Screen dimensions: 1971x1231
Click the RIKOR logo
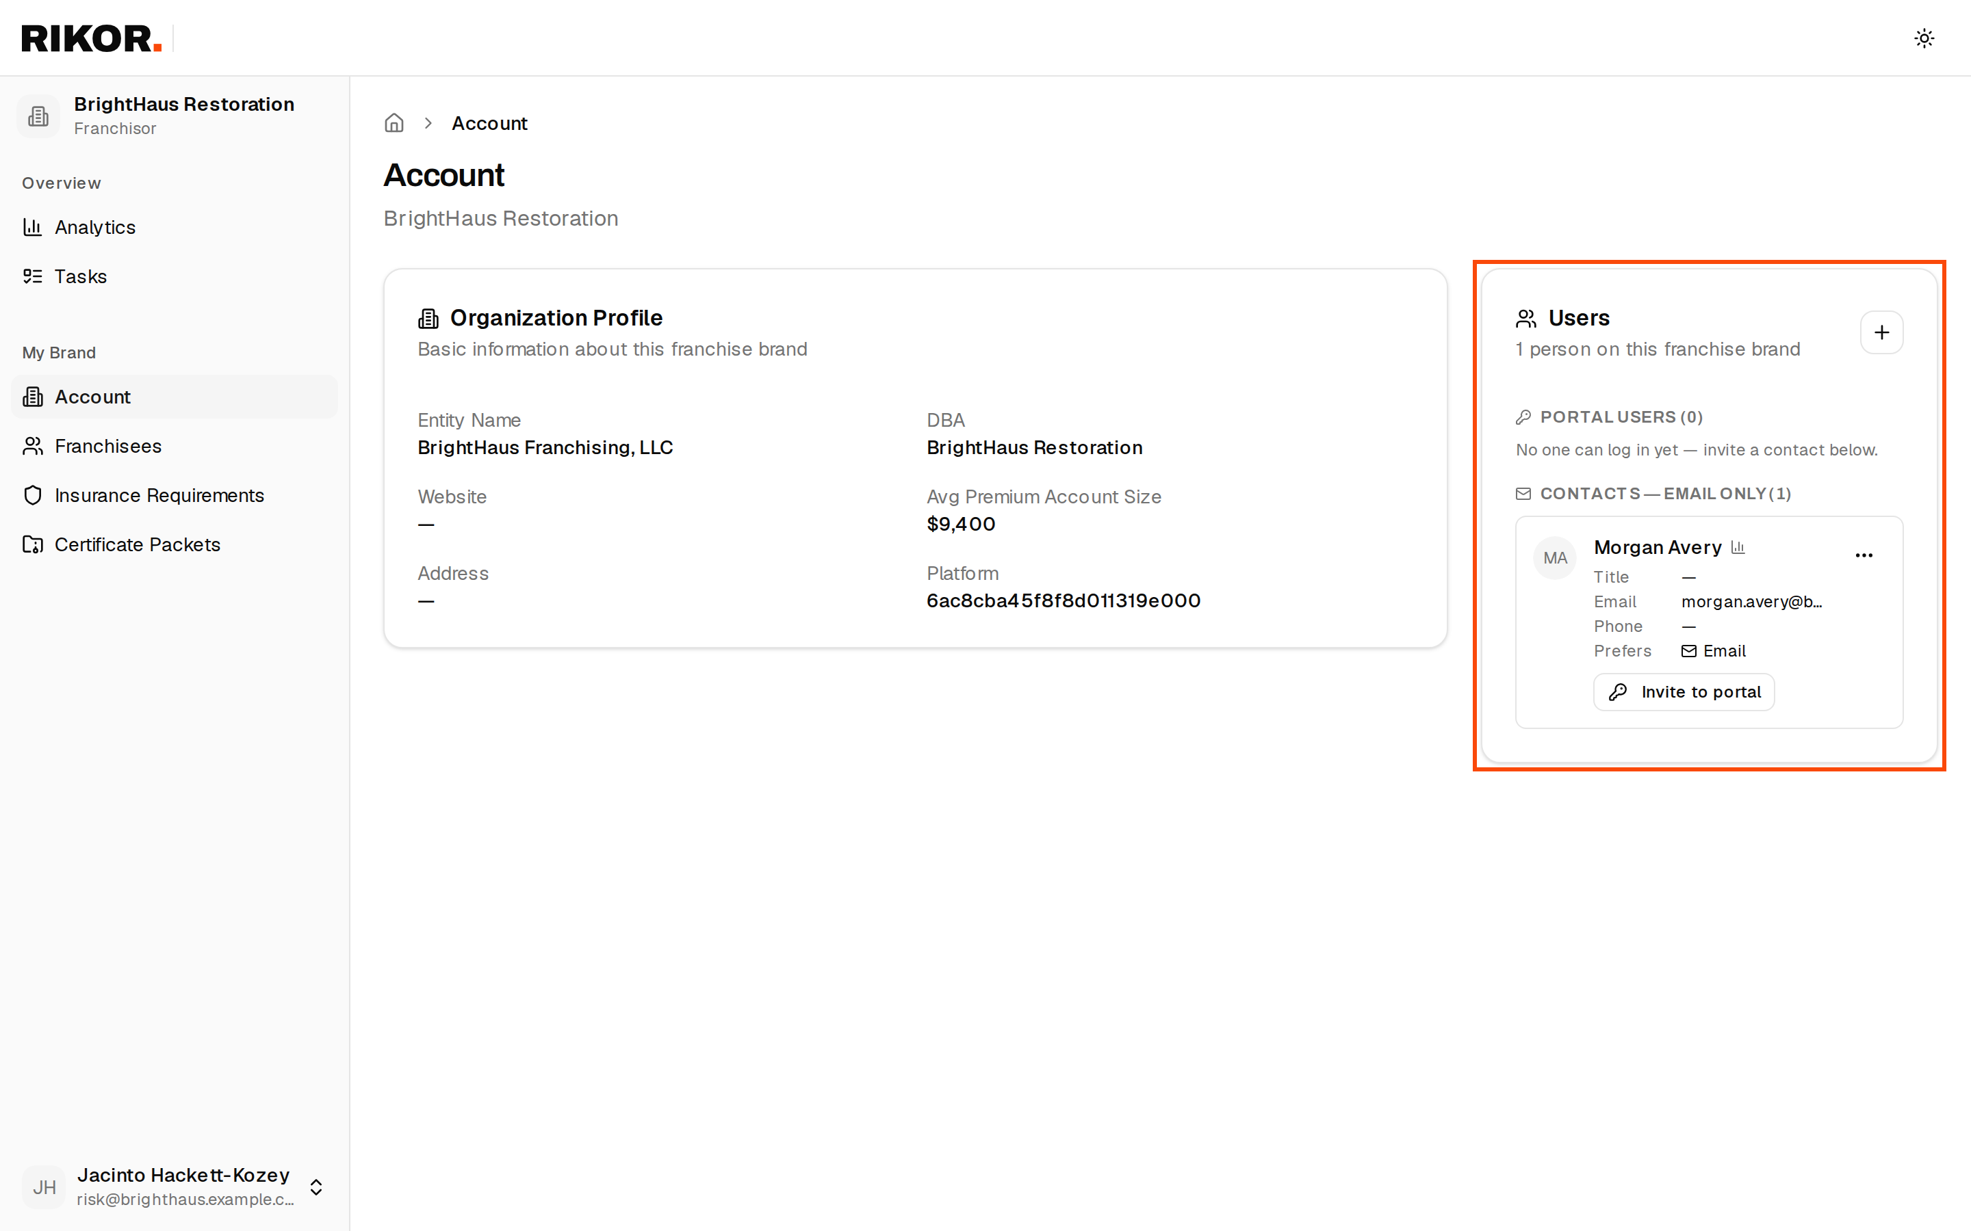[91, 38]
